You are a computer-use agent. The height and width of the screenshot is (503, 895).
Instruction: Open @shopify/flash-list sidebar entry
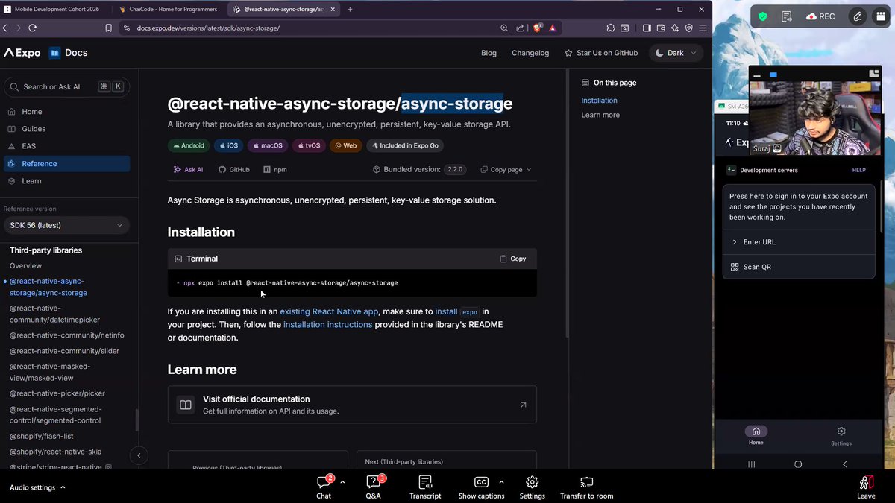pos(41,436)
